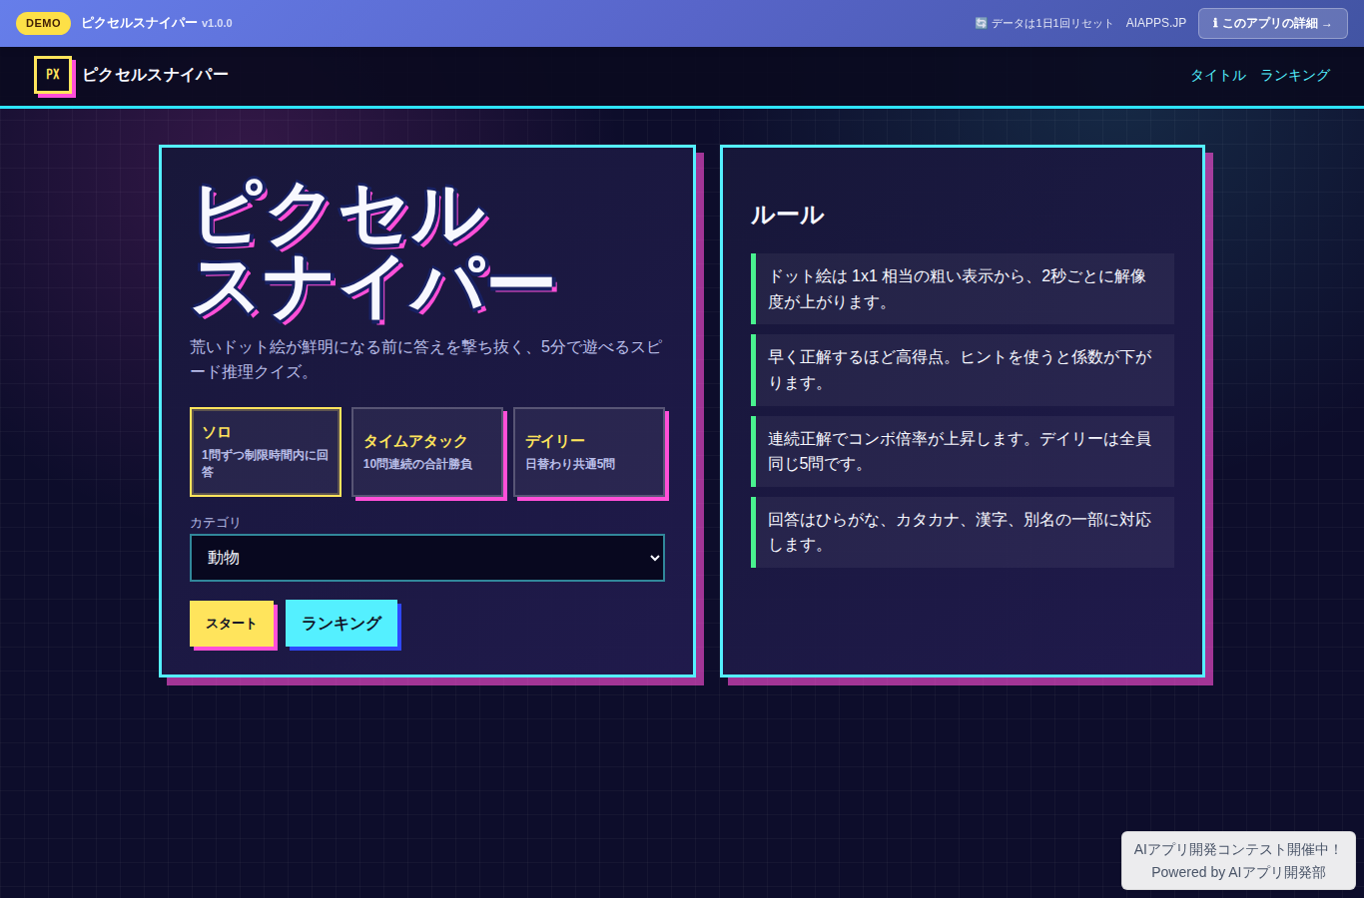Click データは1日1回リセット notice

[x=1044, y=23]
